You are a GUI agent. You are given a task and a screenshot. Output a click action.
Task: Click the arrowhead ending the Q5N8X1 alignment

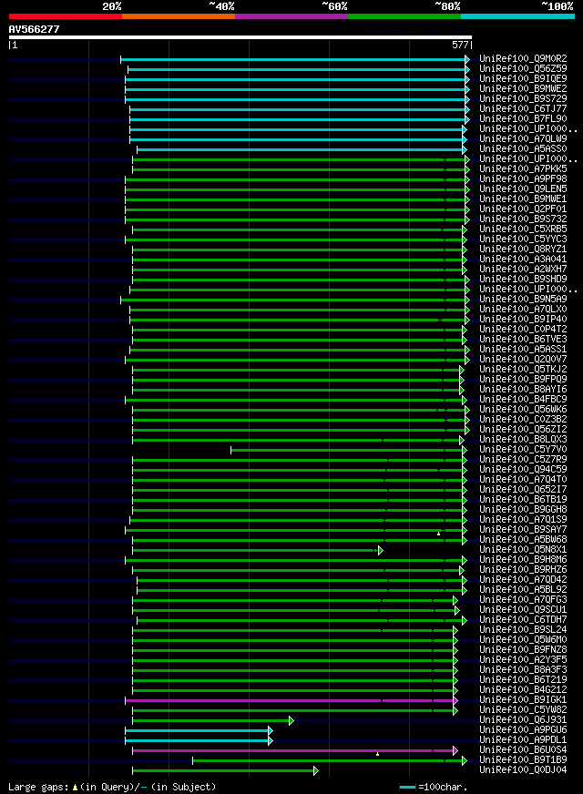(381, 551)
